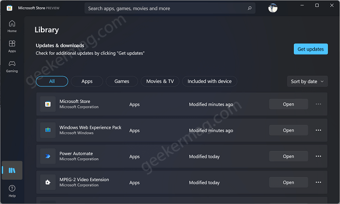The image size is (340, 204).
Task: Select the Games filter
Action: click(x=121, y=81)
